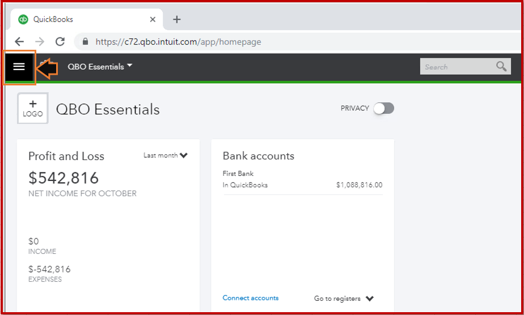Click the browser address bar URL
Viewport: 524px width, 315px height.
click(178, 41)
